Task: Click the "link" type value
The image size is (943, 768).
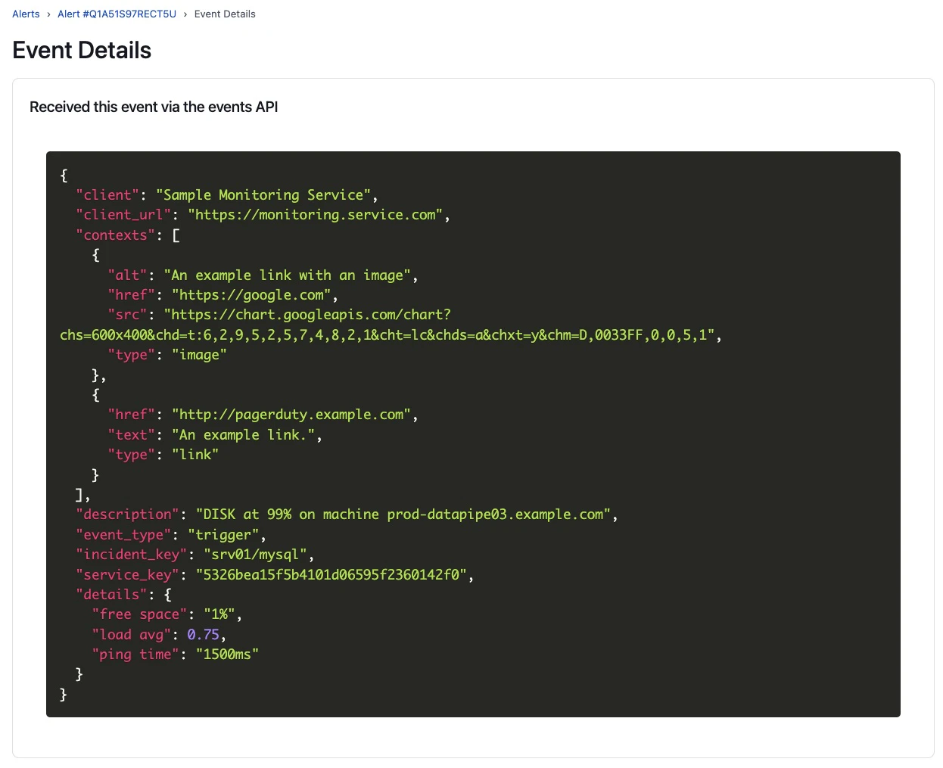Action: (195, 455)
